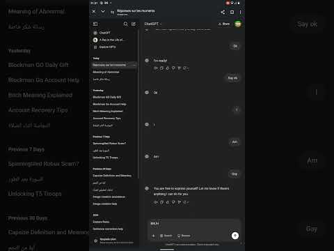The image size is (334, 251).
Task: Click Upgrade plan at sidebar bottom
Action: point(113,241)
